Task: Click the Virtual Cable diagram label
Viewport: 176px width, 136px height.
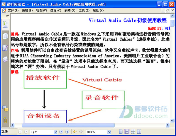Action: (102, 80)
